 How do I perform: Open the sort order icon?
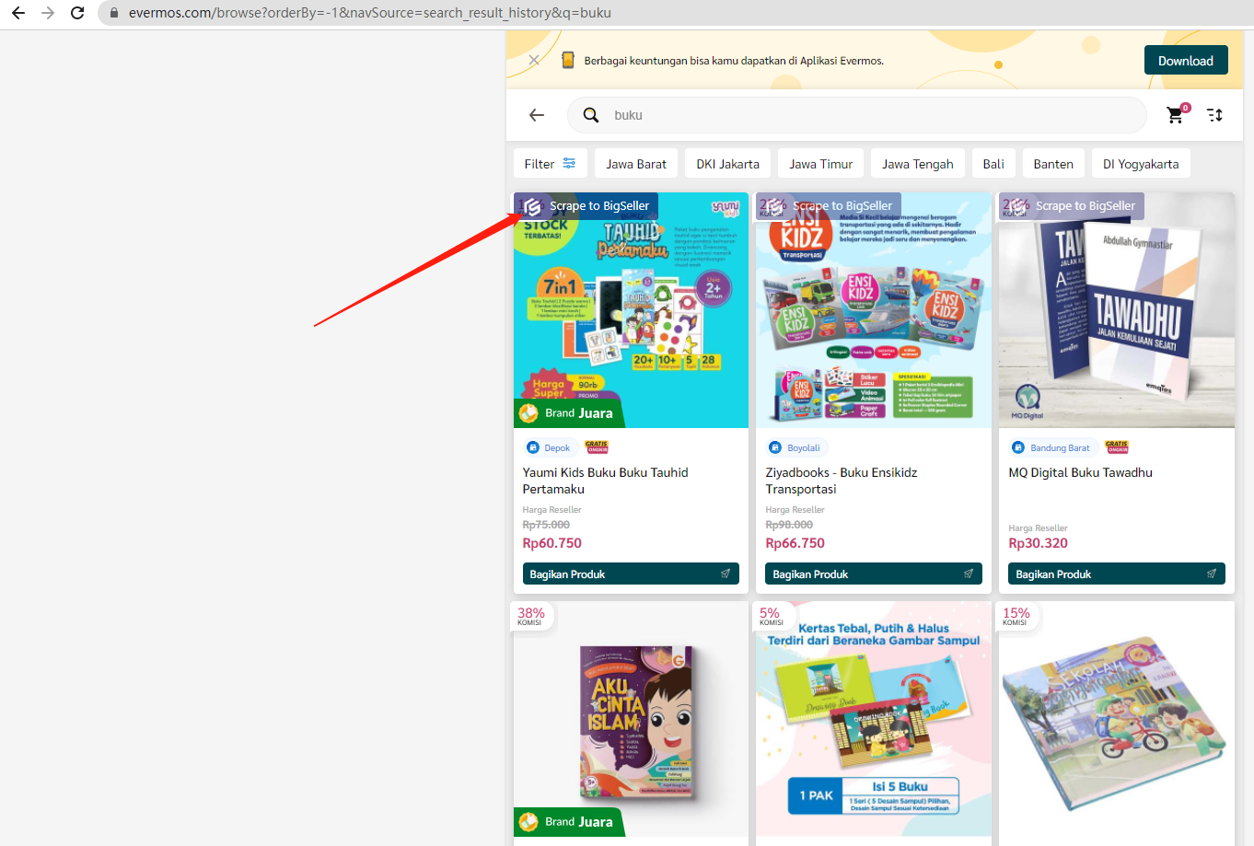[x=1215, y=115]
